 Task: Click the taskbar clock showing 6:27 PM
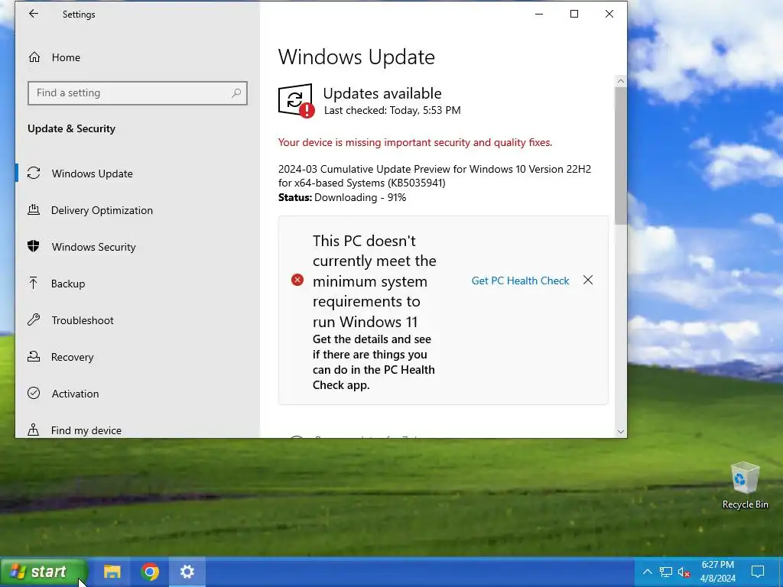(x=717, y=572)
